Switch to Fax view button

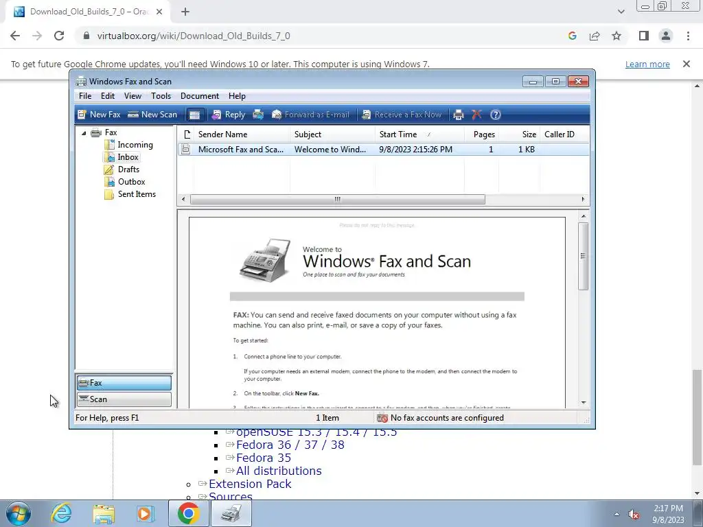tap(124, 383)
